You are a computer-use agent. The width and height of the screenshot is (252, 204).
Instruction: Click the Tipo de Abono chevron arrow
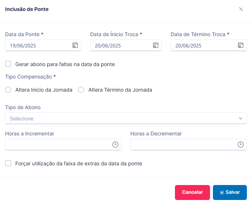[240, 119]
